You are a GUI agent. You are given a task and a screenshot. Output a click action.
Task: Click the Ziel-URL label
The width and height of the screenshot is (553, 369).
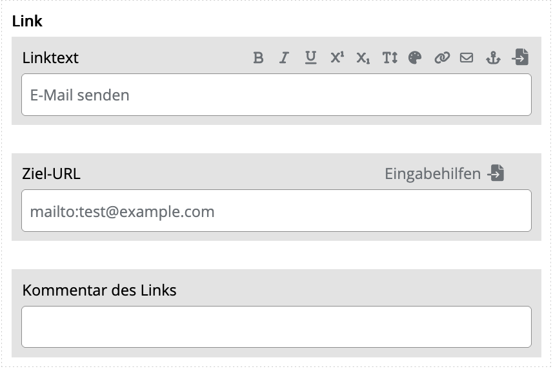click(x=52, y=174)
